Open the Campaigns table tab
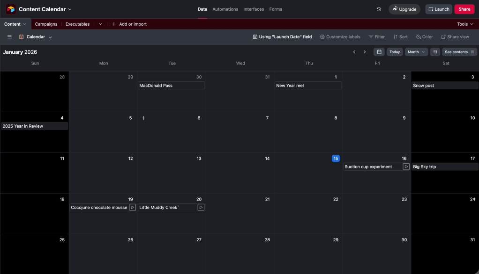Image resolution: width=479 pixels, height=274 pixels. [46, 24]
